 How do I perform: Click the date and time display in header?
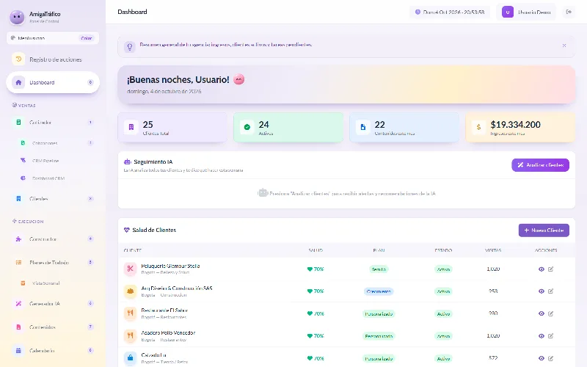click(x=450, y=12)
